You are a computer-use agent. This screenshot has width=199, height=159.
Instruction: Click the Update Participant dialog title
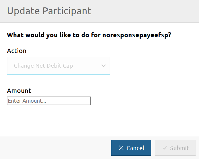tap(49, 11)
